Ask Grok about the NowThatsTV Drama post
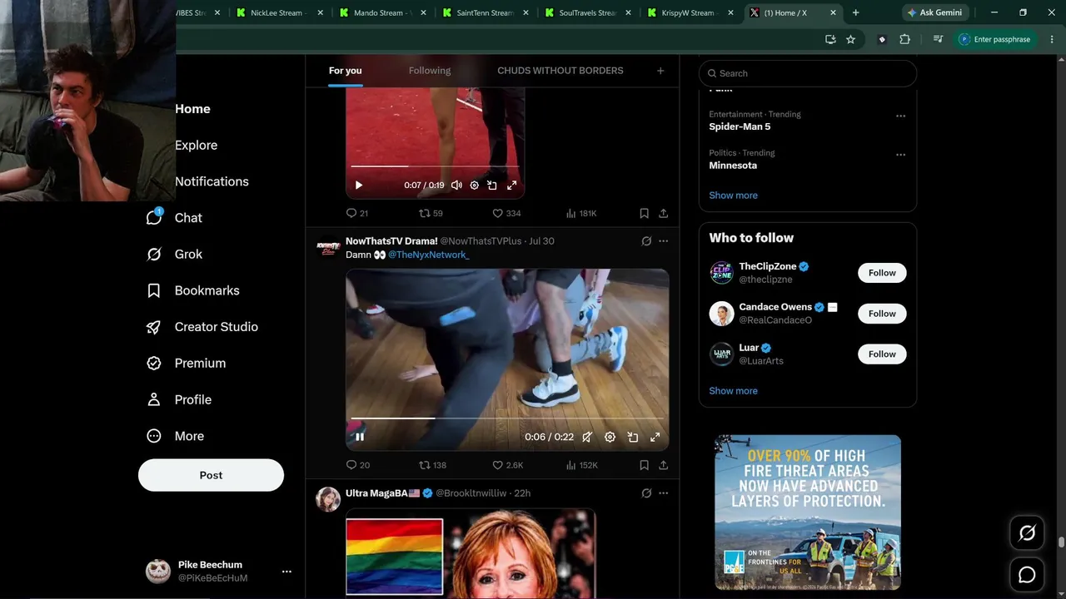The width and height of the screenshot is (1066, 599). [646, 241]
